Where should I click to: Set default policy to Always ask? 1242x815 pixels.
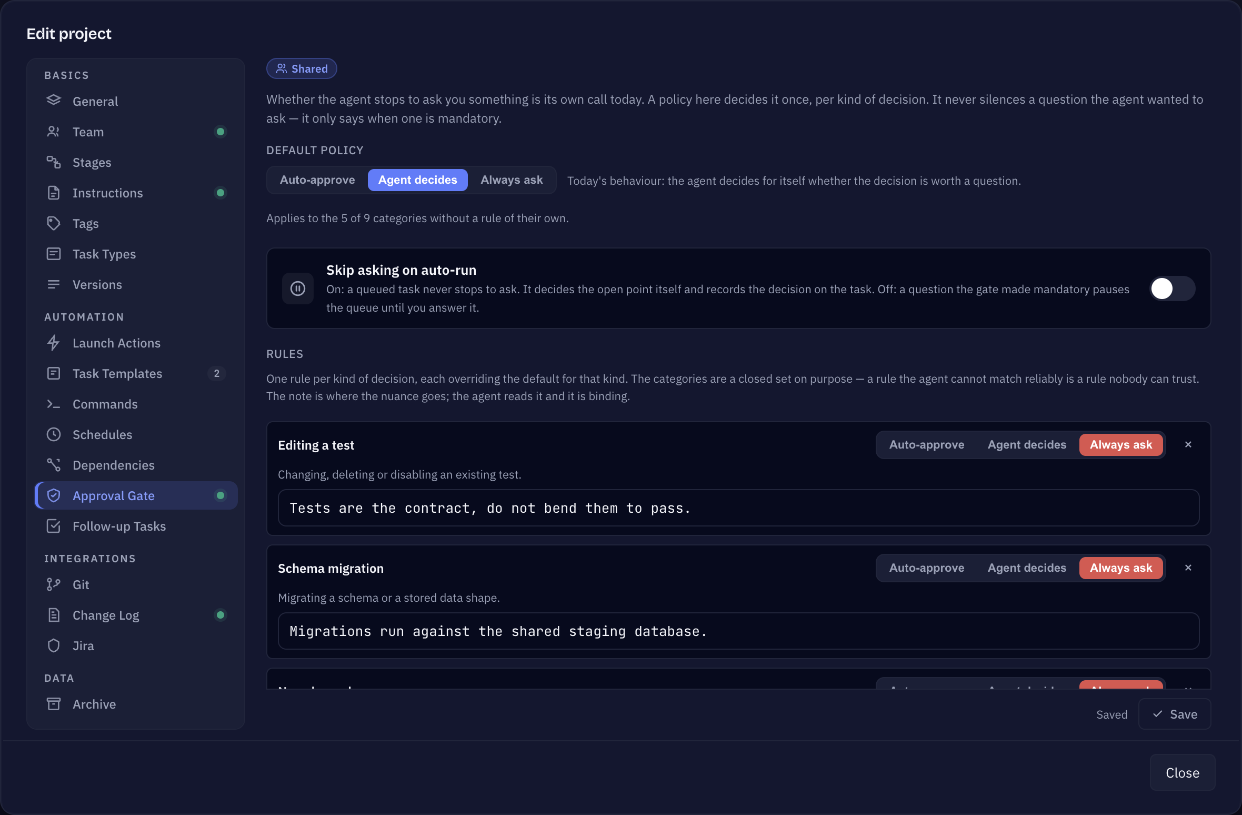pos(512,180)
